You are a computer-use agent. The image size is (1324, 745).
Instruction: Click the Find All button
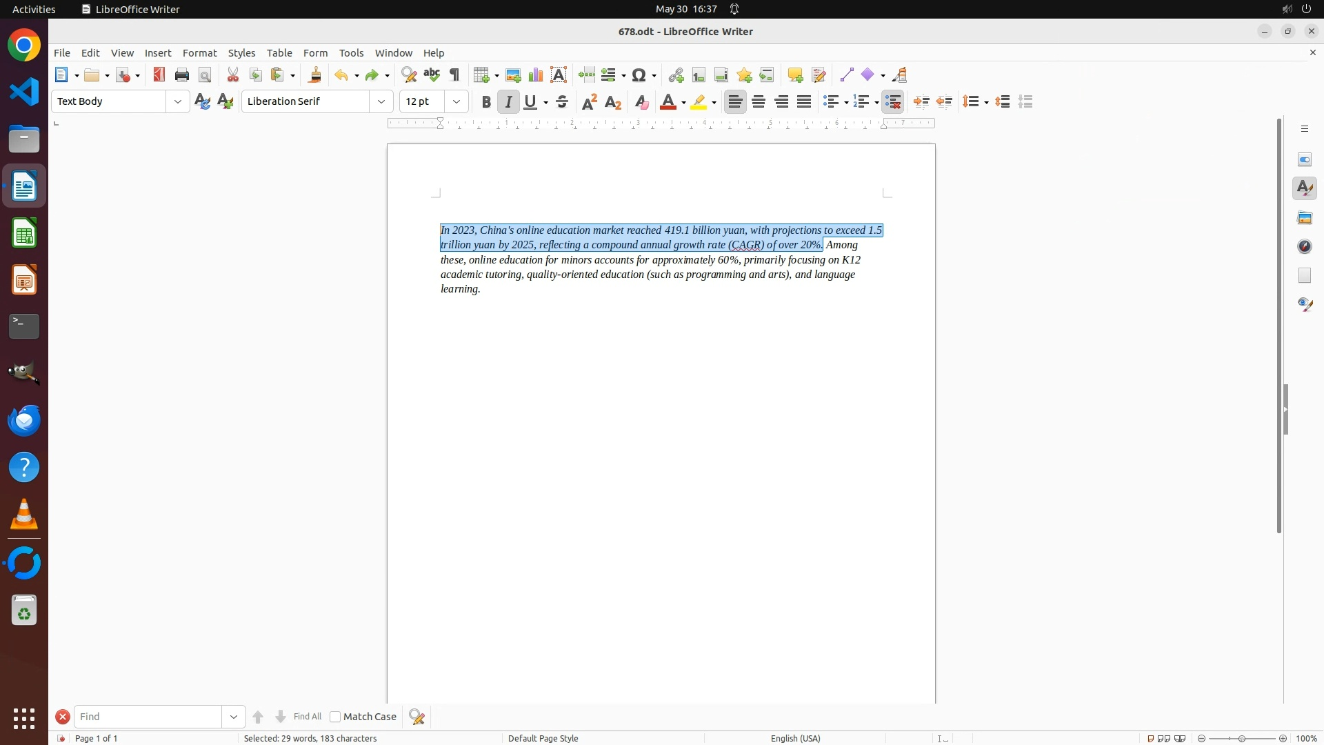coord(307,717)
